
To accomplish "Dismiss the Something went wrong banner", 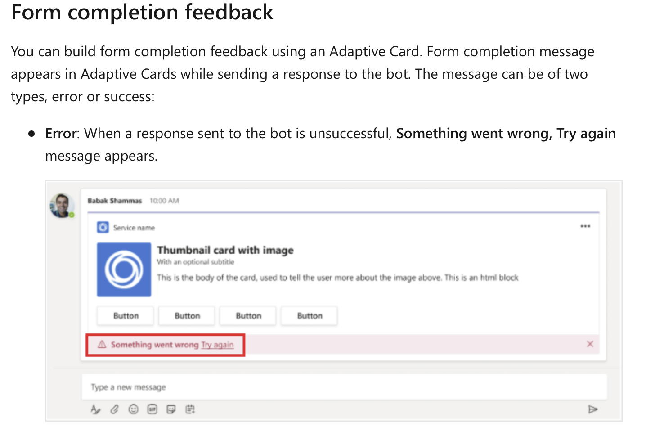I will tap(590, 344).
